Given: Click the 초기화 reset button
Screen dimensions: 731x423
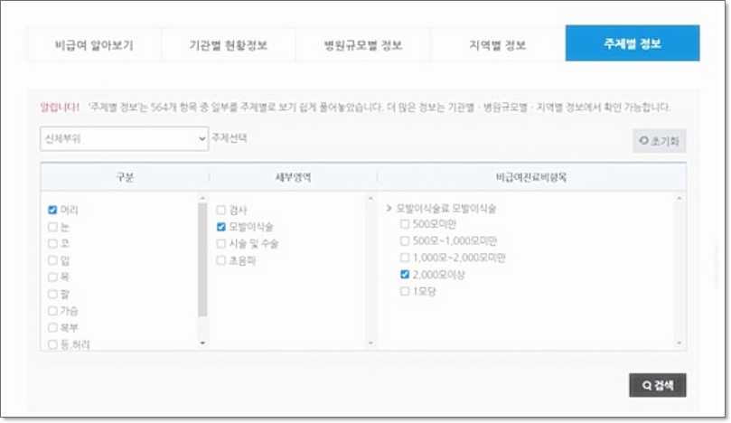Looking at the screenshot, I should click(x=660, y=140).
